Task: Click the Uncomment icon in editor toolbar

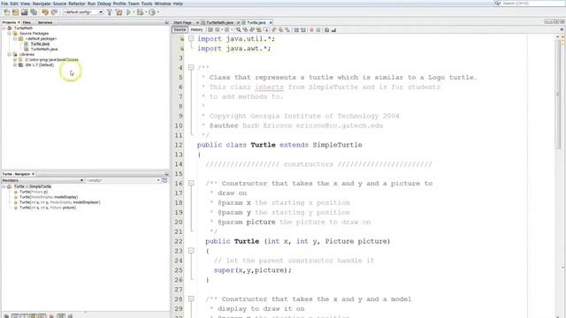Action: pyautogui.click(x=333, y=30)
